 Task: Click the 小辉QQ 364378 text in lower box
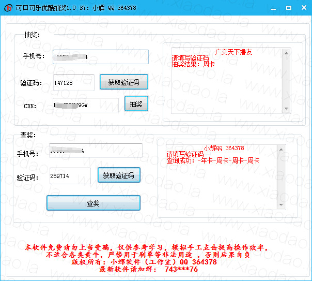coord(224,148)
